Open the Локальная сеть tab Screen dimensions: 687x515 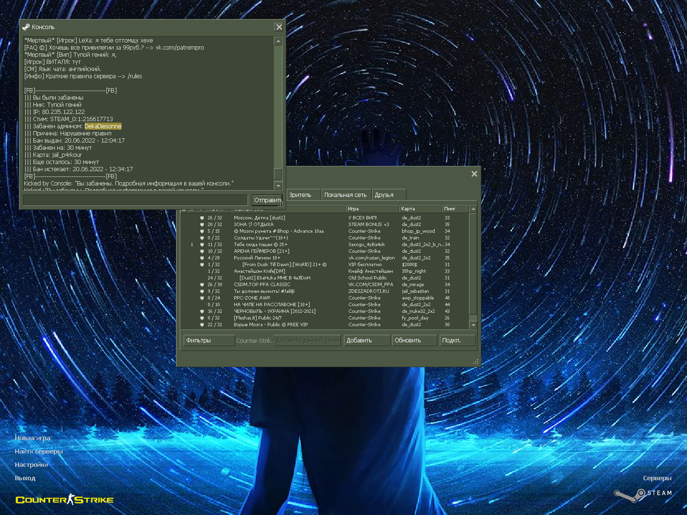point(345,195)
